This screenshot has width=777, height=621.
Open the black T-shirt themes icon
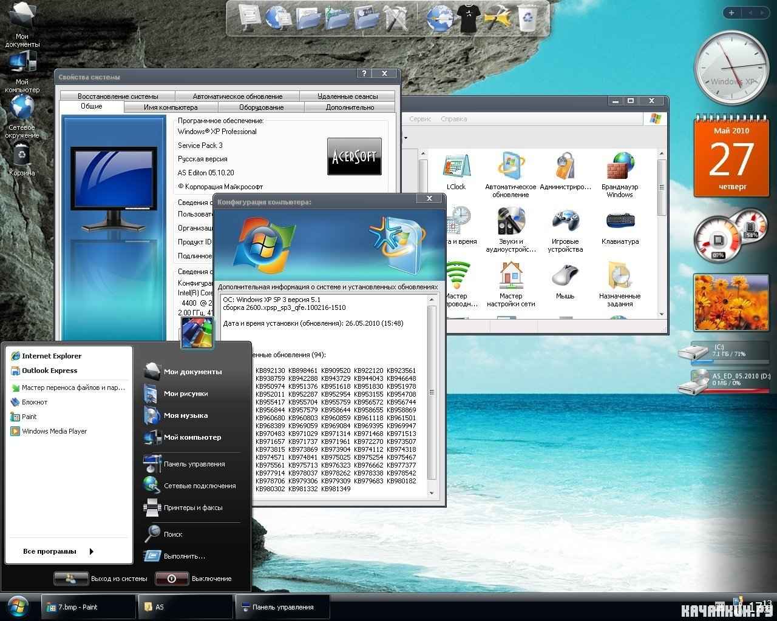coord(469,18)
